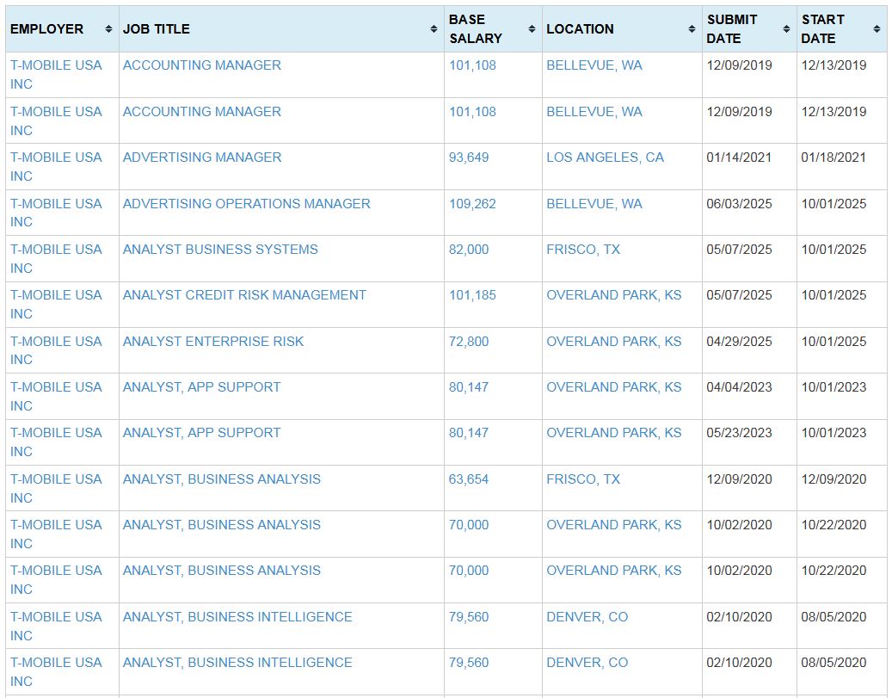The height and width of the screenshot is (698, 892).
Task: Click the BASE SALARY column header text
Action: [476, 29]
